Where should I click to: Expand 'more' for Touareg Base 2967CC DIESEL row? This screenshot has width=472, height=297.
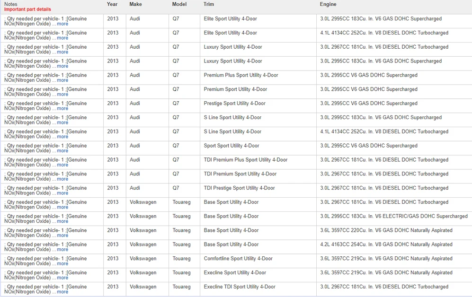62,208
